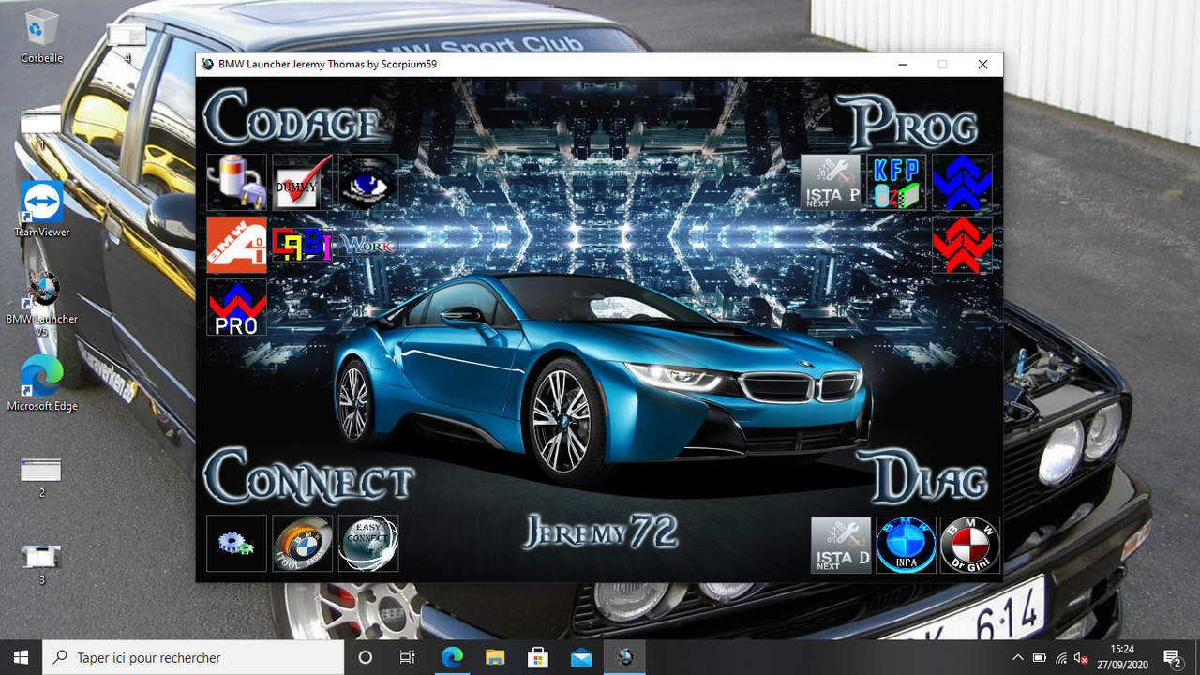1200x675 pixels.
Task: Open the INPA diagnostic tool
Action: 906,545
